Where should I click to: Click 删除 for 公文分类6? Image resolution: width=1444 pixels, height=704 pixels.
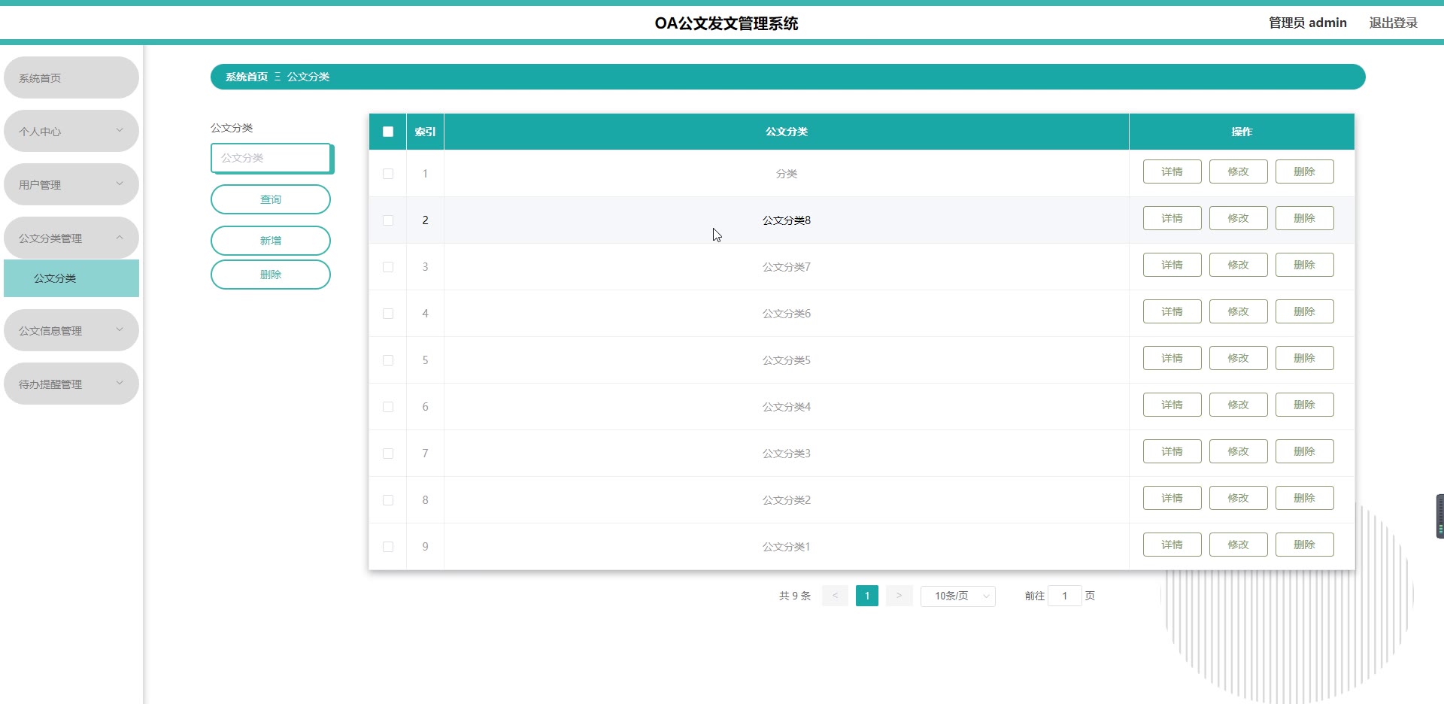pyautogui.click(x=1305, y=311)
